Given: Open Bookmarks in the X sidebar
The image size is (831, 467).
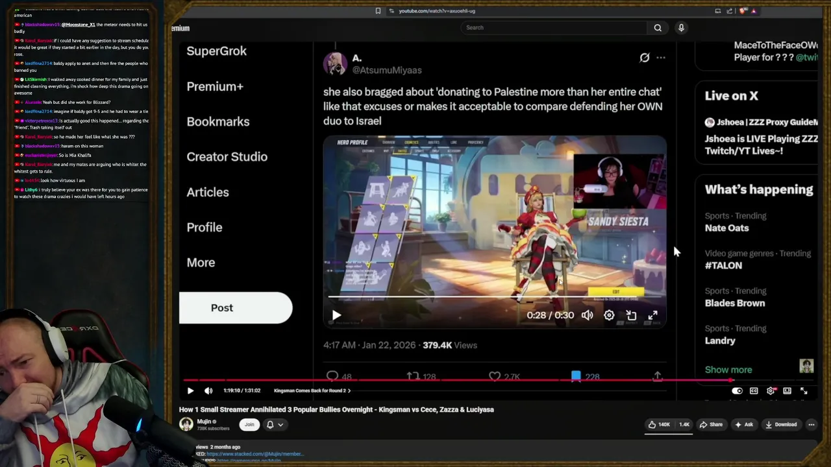Looking at the screenshot, I should (218, 121).
